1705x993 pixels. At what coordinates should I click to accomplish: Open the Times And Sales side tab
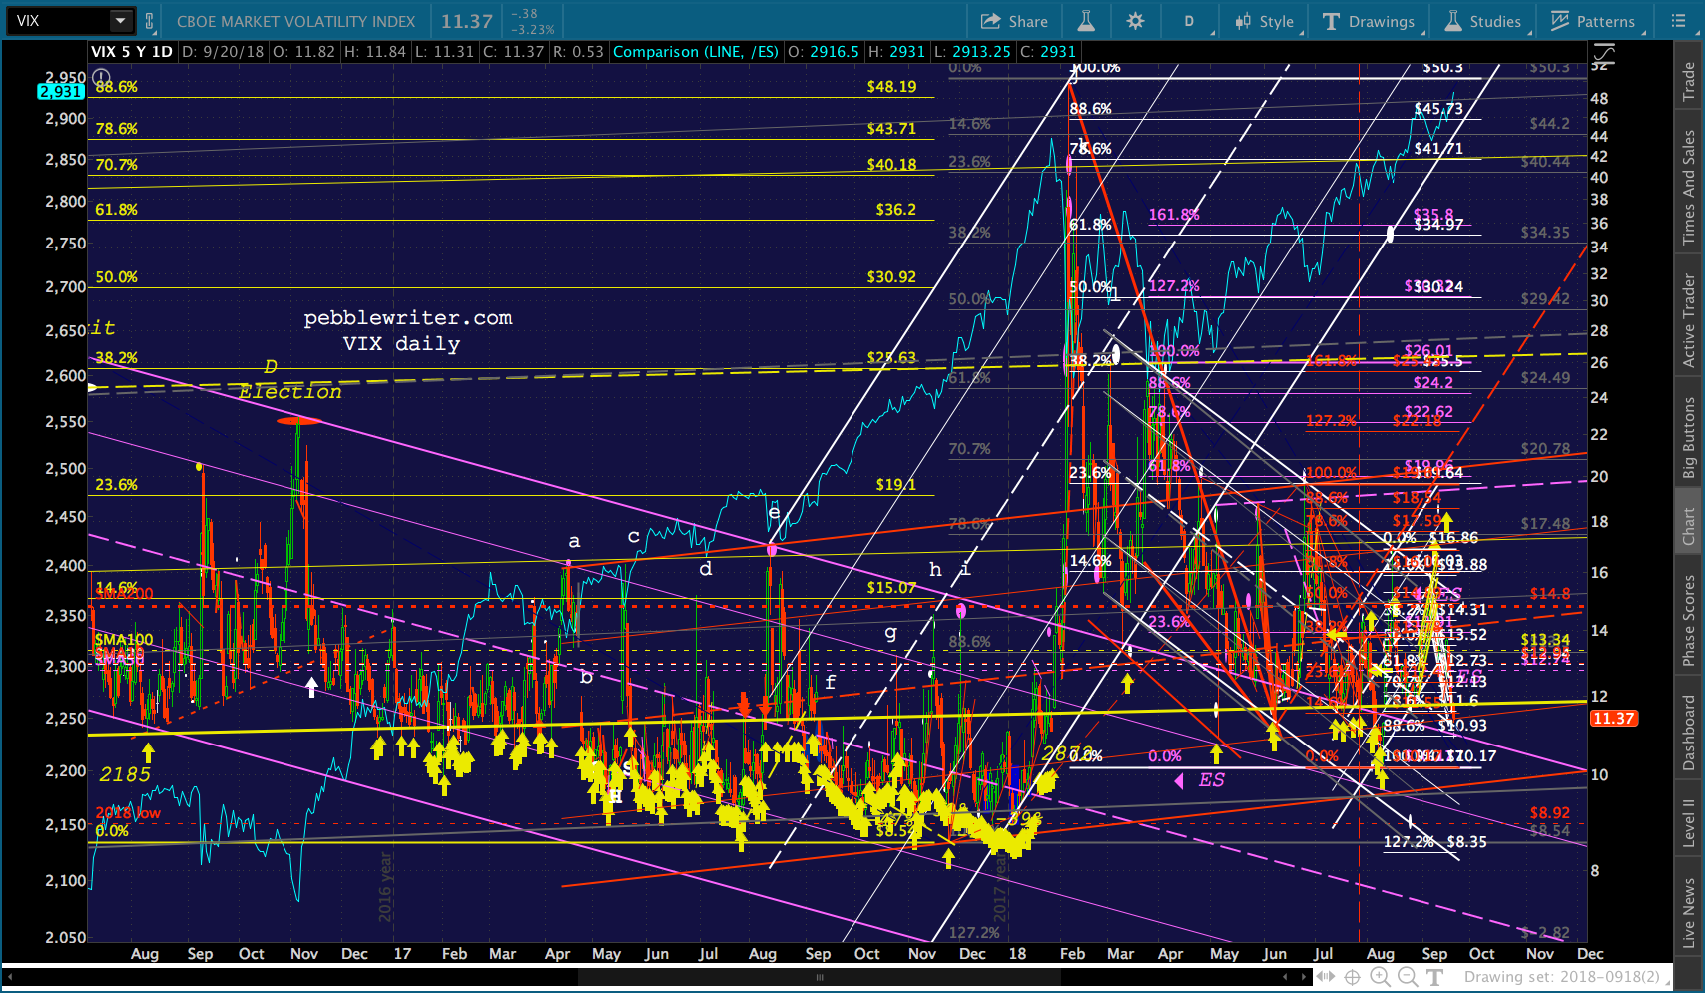coord(1688,187)
